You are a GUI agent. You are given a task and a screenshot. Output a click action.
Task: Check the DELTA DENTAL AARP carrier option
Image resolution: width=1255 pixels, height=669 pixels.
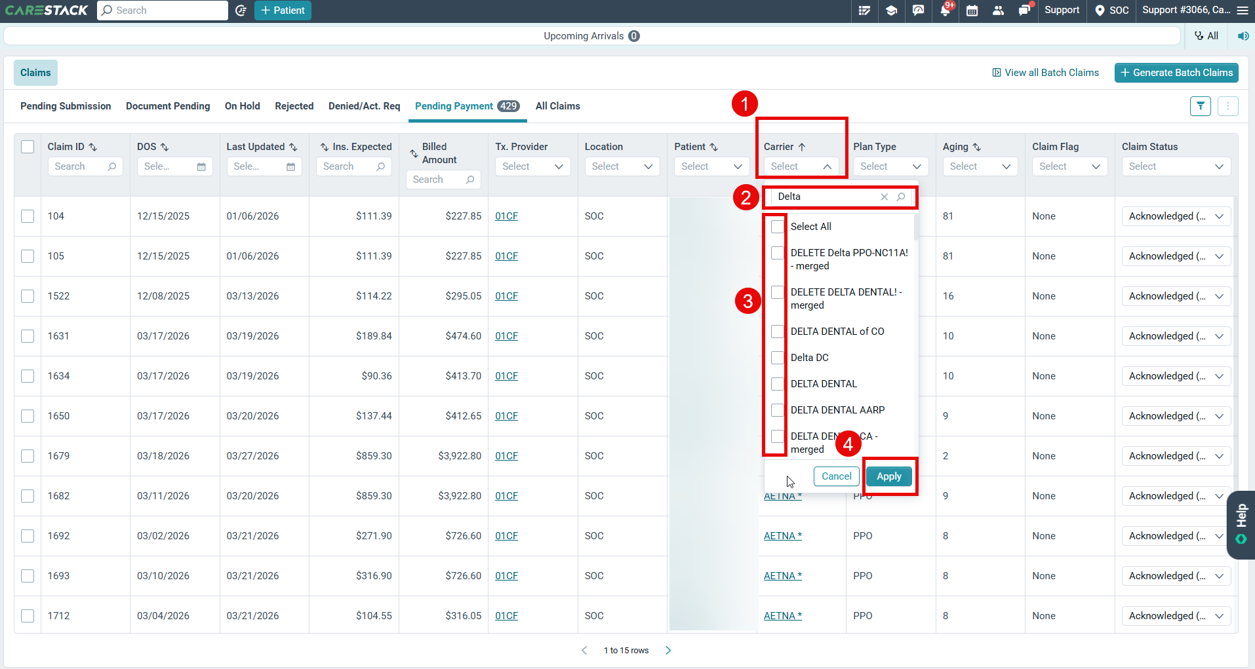point(778,410)
